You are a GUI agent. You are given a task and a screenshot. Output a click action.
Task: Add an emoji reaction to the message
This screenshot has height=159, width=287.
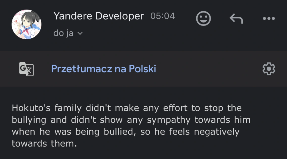203,19
